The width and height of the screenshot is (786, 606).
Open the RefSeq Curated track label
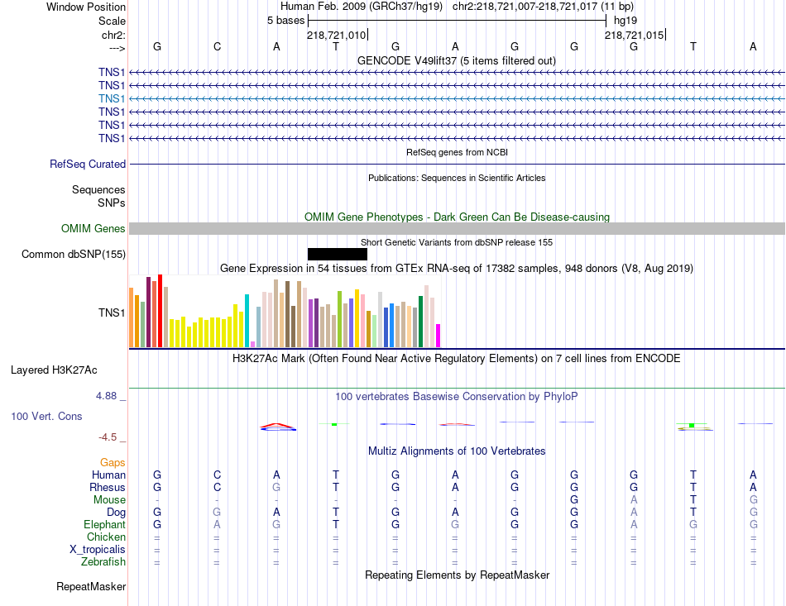click(x=88, y=165)
